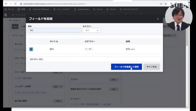The width and height of the screenshot is (196, 111).
Task: Click the キャンセル button
Action: coord(151,67)
